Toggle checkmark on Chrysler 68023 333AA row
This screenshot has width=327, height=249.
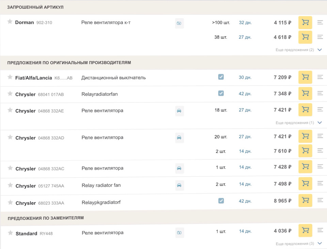(x=221, y=201)
